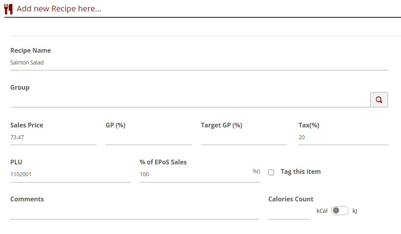Click into the Target GP (%) field
The image size is (401, 234).
point(244,138)
